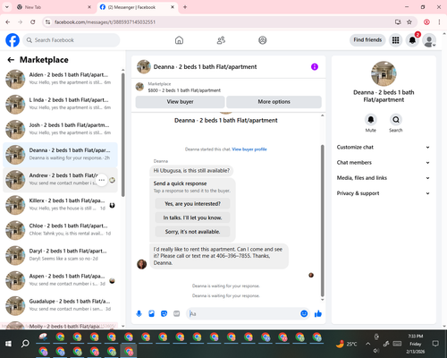Open the three-dots menu on Andrew chat
Viewport: 447px width, 358px height.
click(102, 180)
